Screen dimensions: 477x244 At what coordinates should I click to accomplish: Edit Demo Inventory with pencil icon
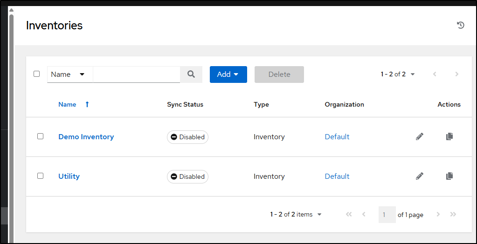[420, 137]
